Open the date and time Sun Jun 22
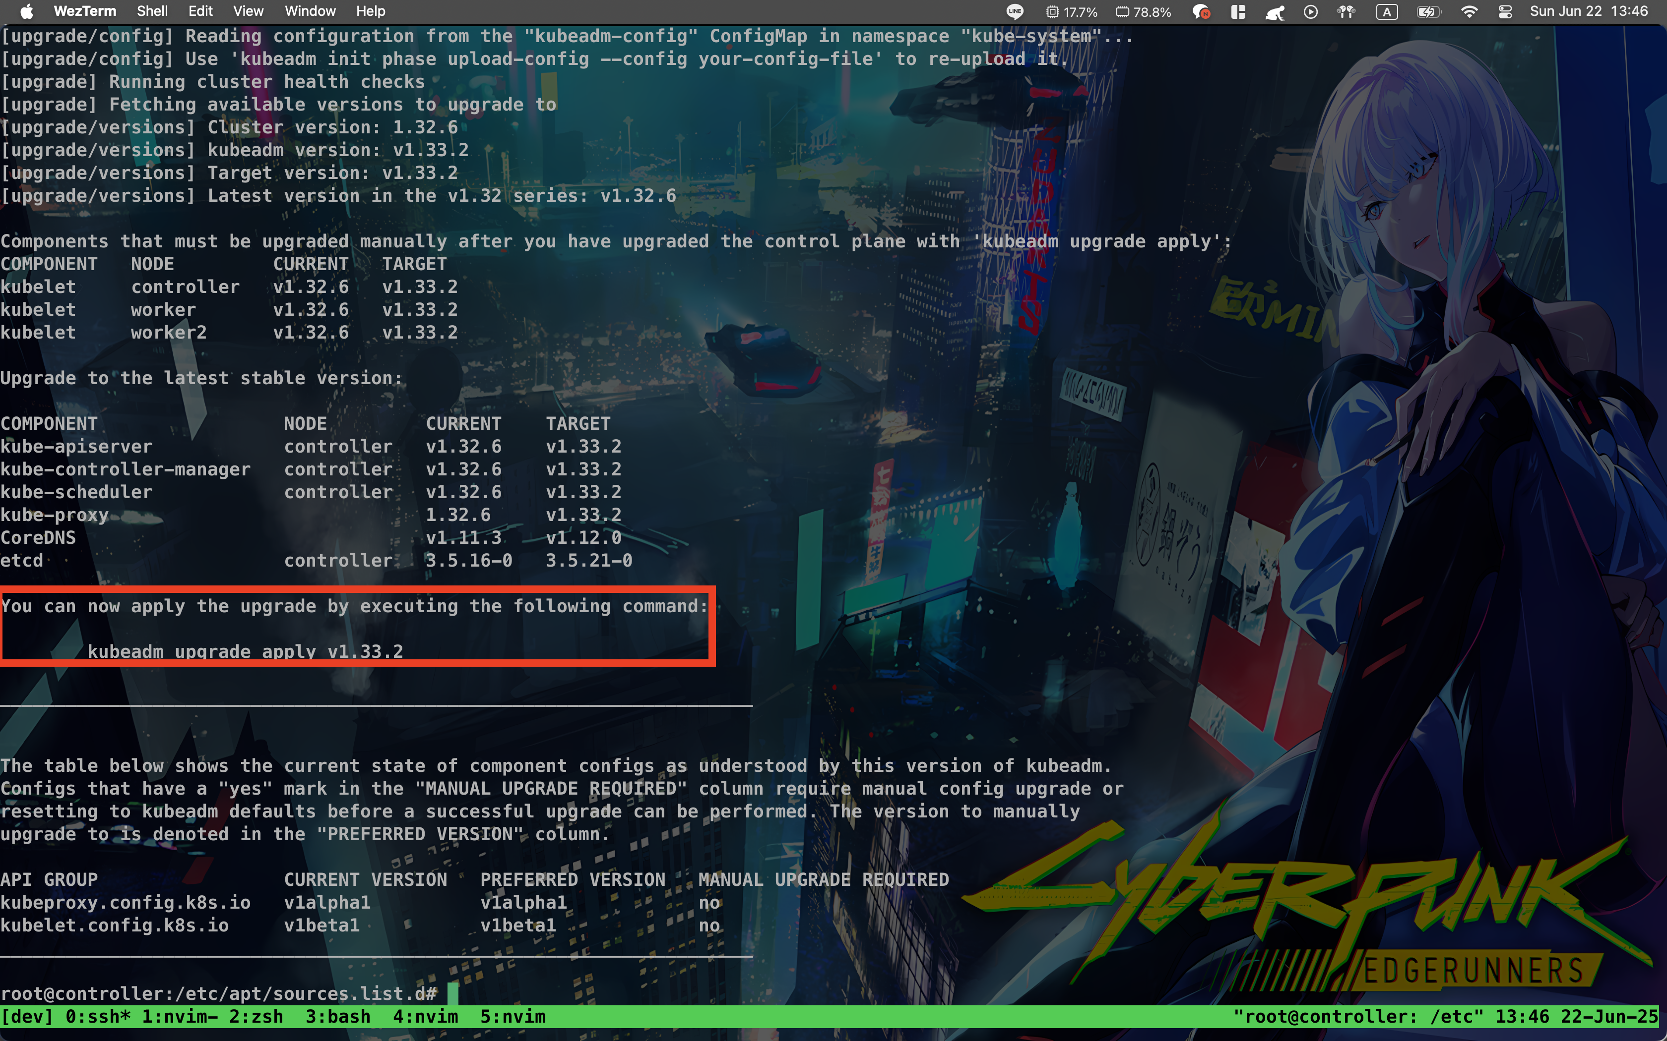The image size is (1667, 1041). [1589, 11]
